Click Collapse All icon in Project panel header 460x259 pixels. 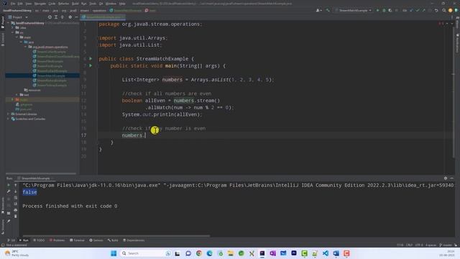(63, 17)
